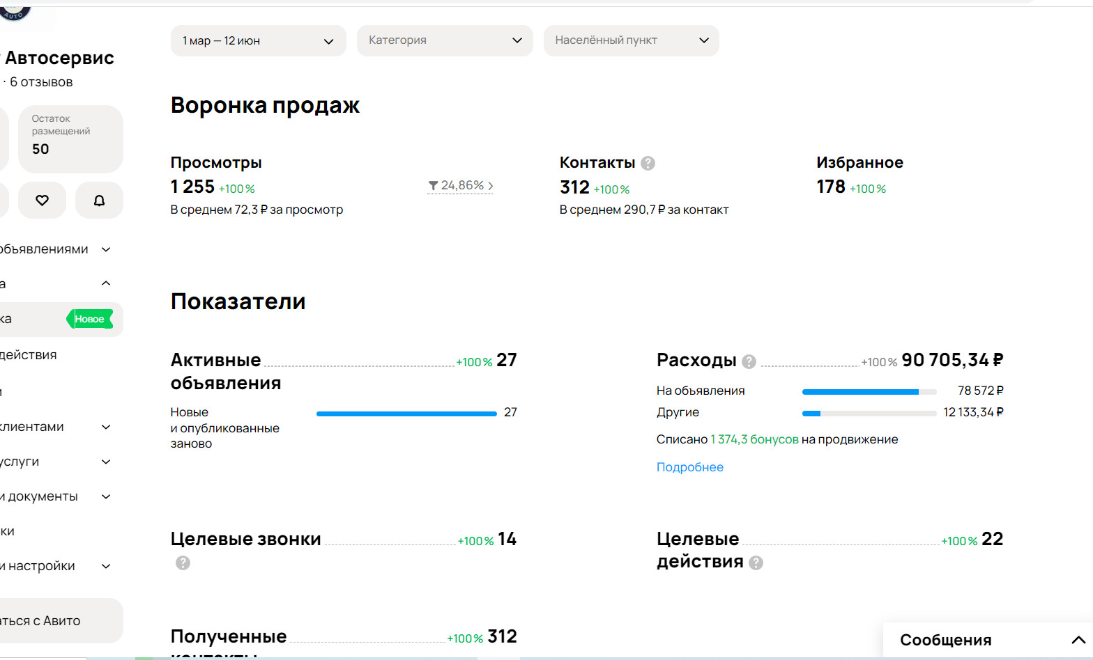Open the 24,86% funnel conversion details
Screen dimensions: 1093x660
pos(460,186)
